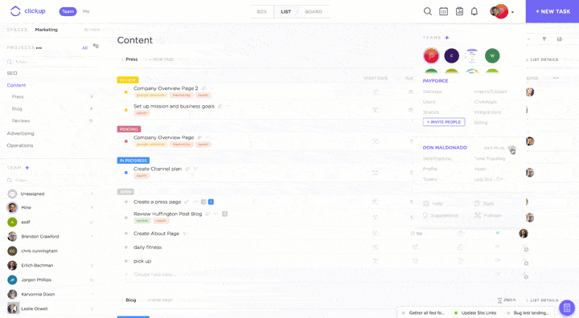
Task: Click the ClickUp logo
Action: (27, 11)
